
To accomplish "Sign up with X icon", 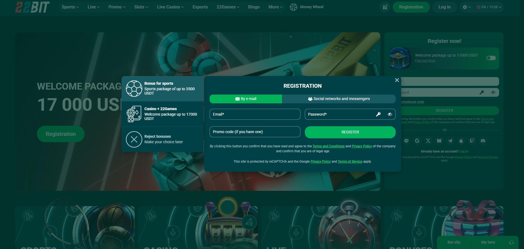I will [428, 141].
